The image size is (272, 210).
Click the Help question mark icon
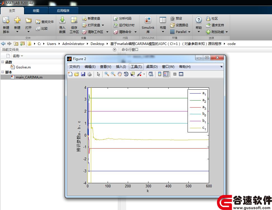click(x=199, y=20)
